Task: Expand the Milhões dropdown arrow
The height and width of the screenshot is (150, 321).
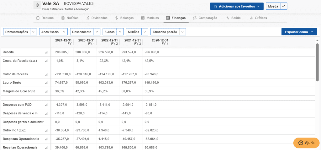Action: [x=145, y=32]
